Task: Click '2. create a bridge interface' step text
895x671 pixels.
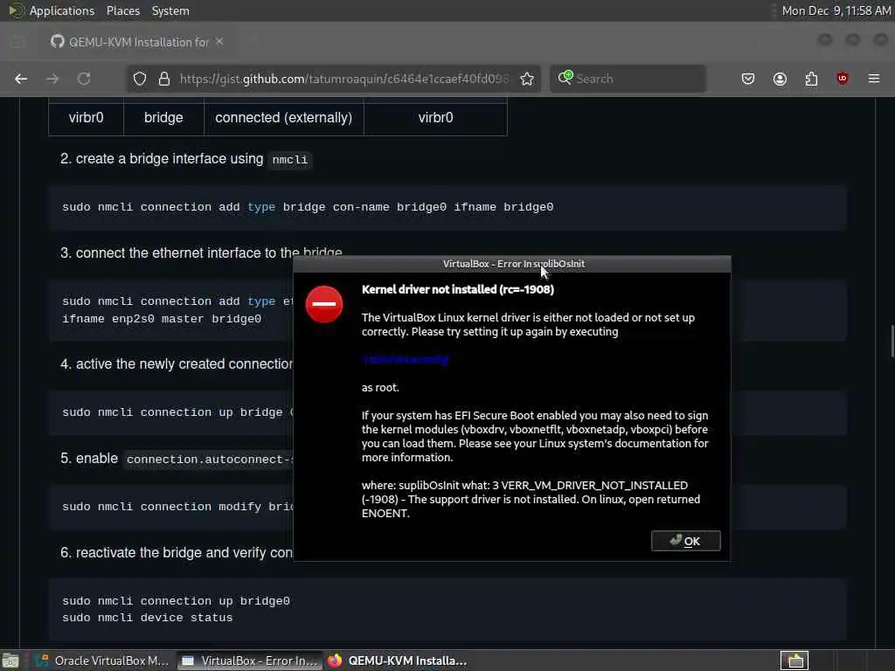Action: click(162, 159)
